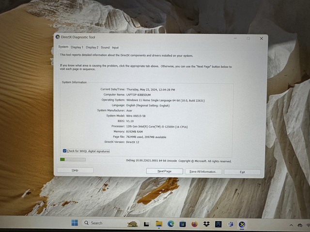
Task: Open Microsoft Edge from the taskbar
Action: 171,224
